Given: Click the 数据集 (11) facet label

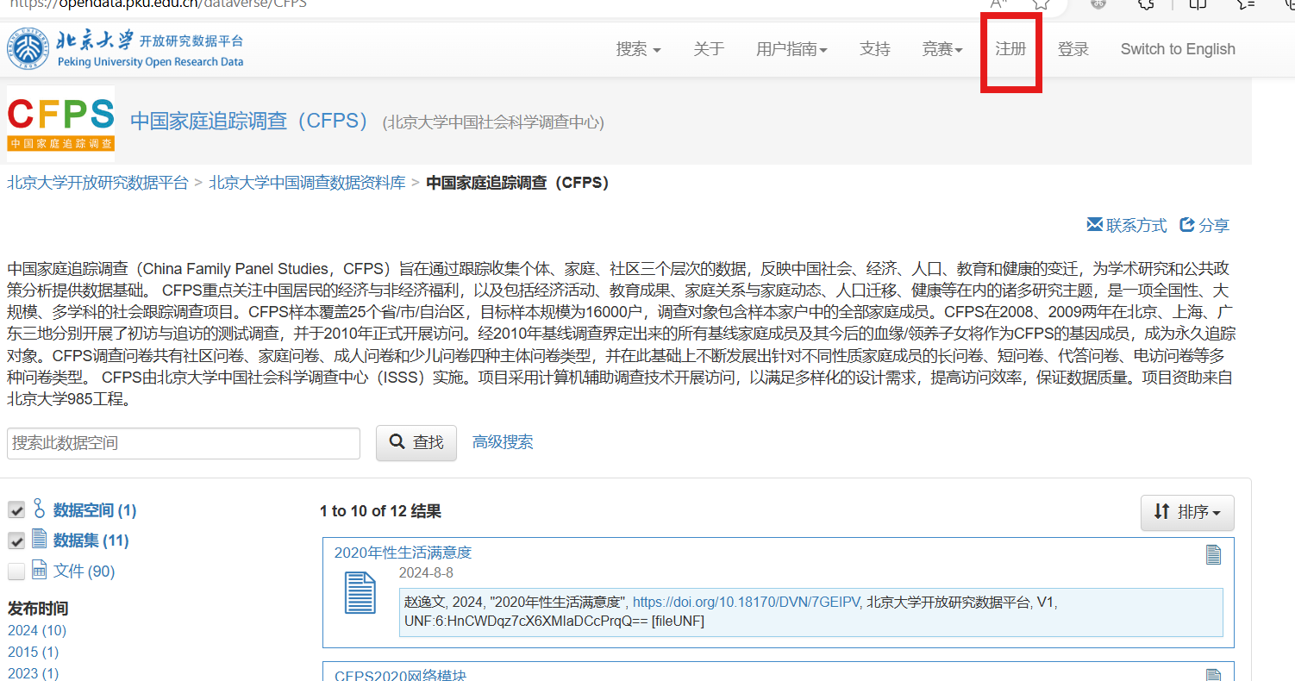Looking at the screenshot, I should point(91,540).
